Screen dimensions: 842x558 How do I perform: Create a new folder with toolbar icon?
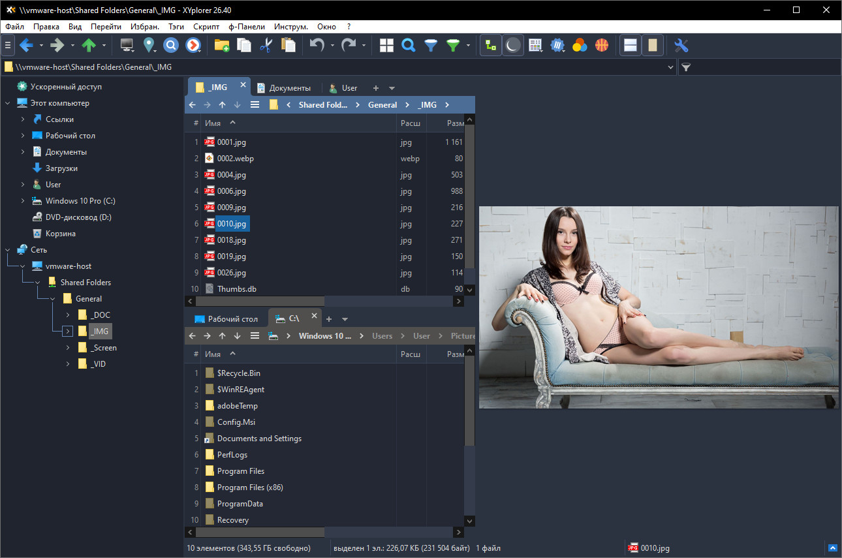point(221,45)
